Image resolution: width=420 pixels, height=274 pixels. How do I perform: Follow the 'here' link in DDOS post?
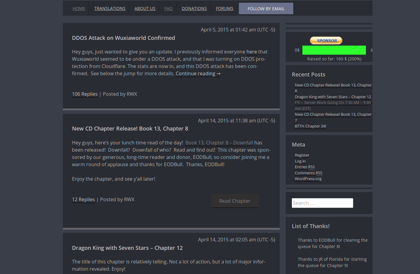[x=252, y=52]
